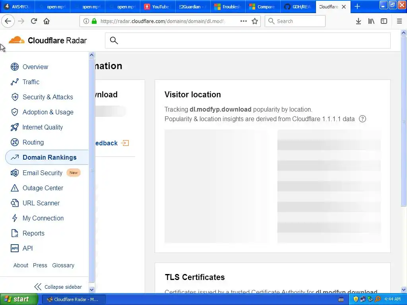Click the Overview globe icon
This screenshot has height=305, width=407.
pyautogui.click(x=15, y=67)
